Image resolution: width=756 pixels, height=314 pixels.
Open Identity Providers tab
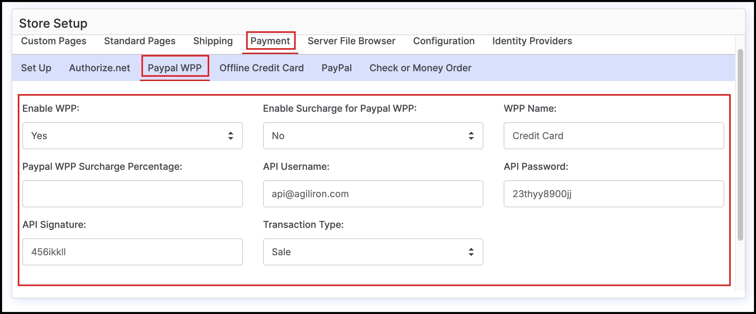(x=532, y=41)
